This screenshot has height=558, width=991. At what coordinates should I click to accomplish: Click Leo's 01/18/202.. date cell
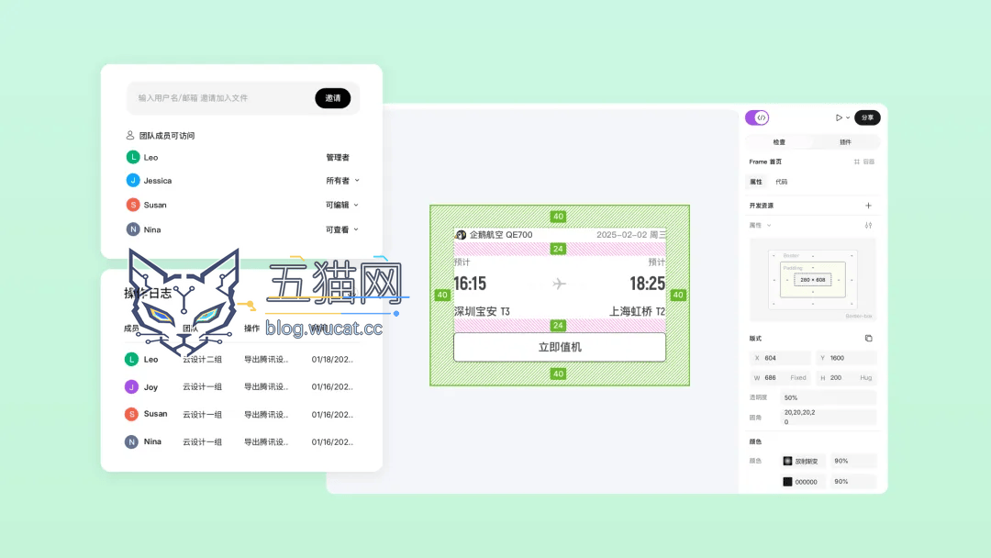(x=332, y=360)
